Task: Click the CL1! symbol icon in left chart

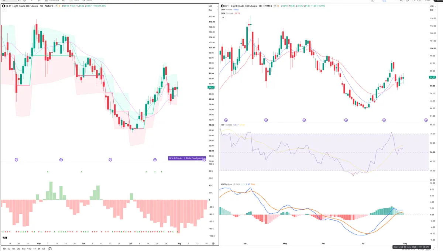Action: click(x=3, y=6)
